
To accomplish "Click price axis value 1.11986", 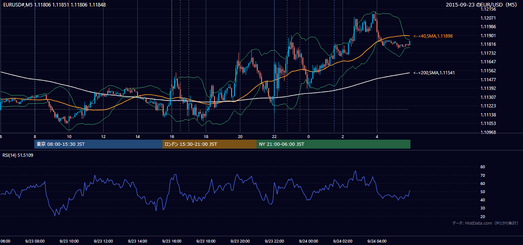I will [489, 27].
